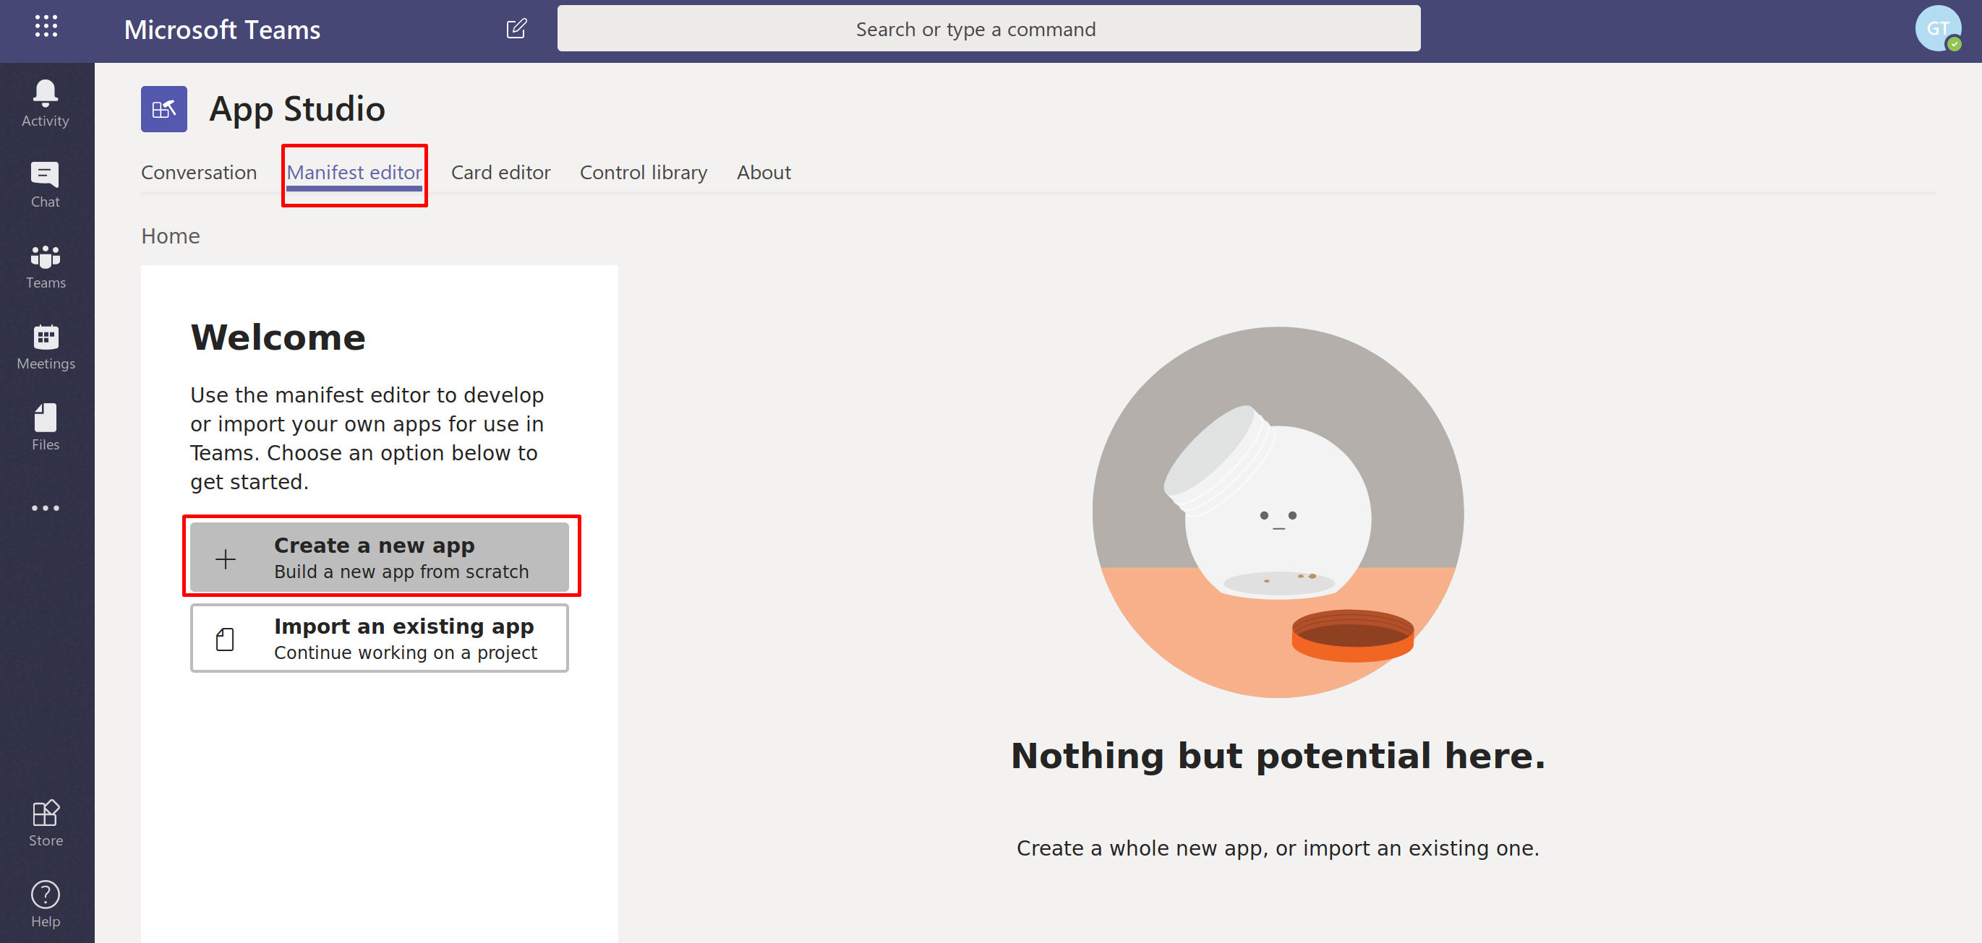
Task: Select the Manifest editor tab
Action: (x=354, y=172)
